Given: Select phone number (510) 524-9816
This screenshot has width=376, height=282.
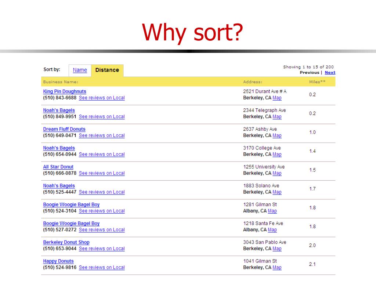Looking at the screenshot, I should pos(60,268).
